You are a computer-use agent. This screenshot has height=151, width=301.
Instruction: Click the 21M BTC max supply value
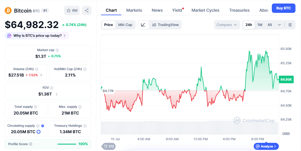[70, 113]
